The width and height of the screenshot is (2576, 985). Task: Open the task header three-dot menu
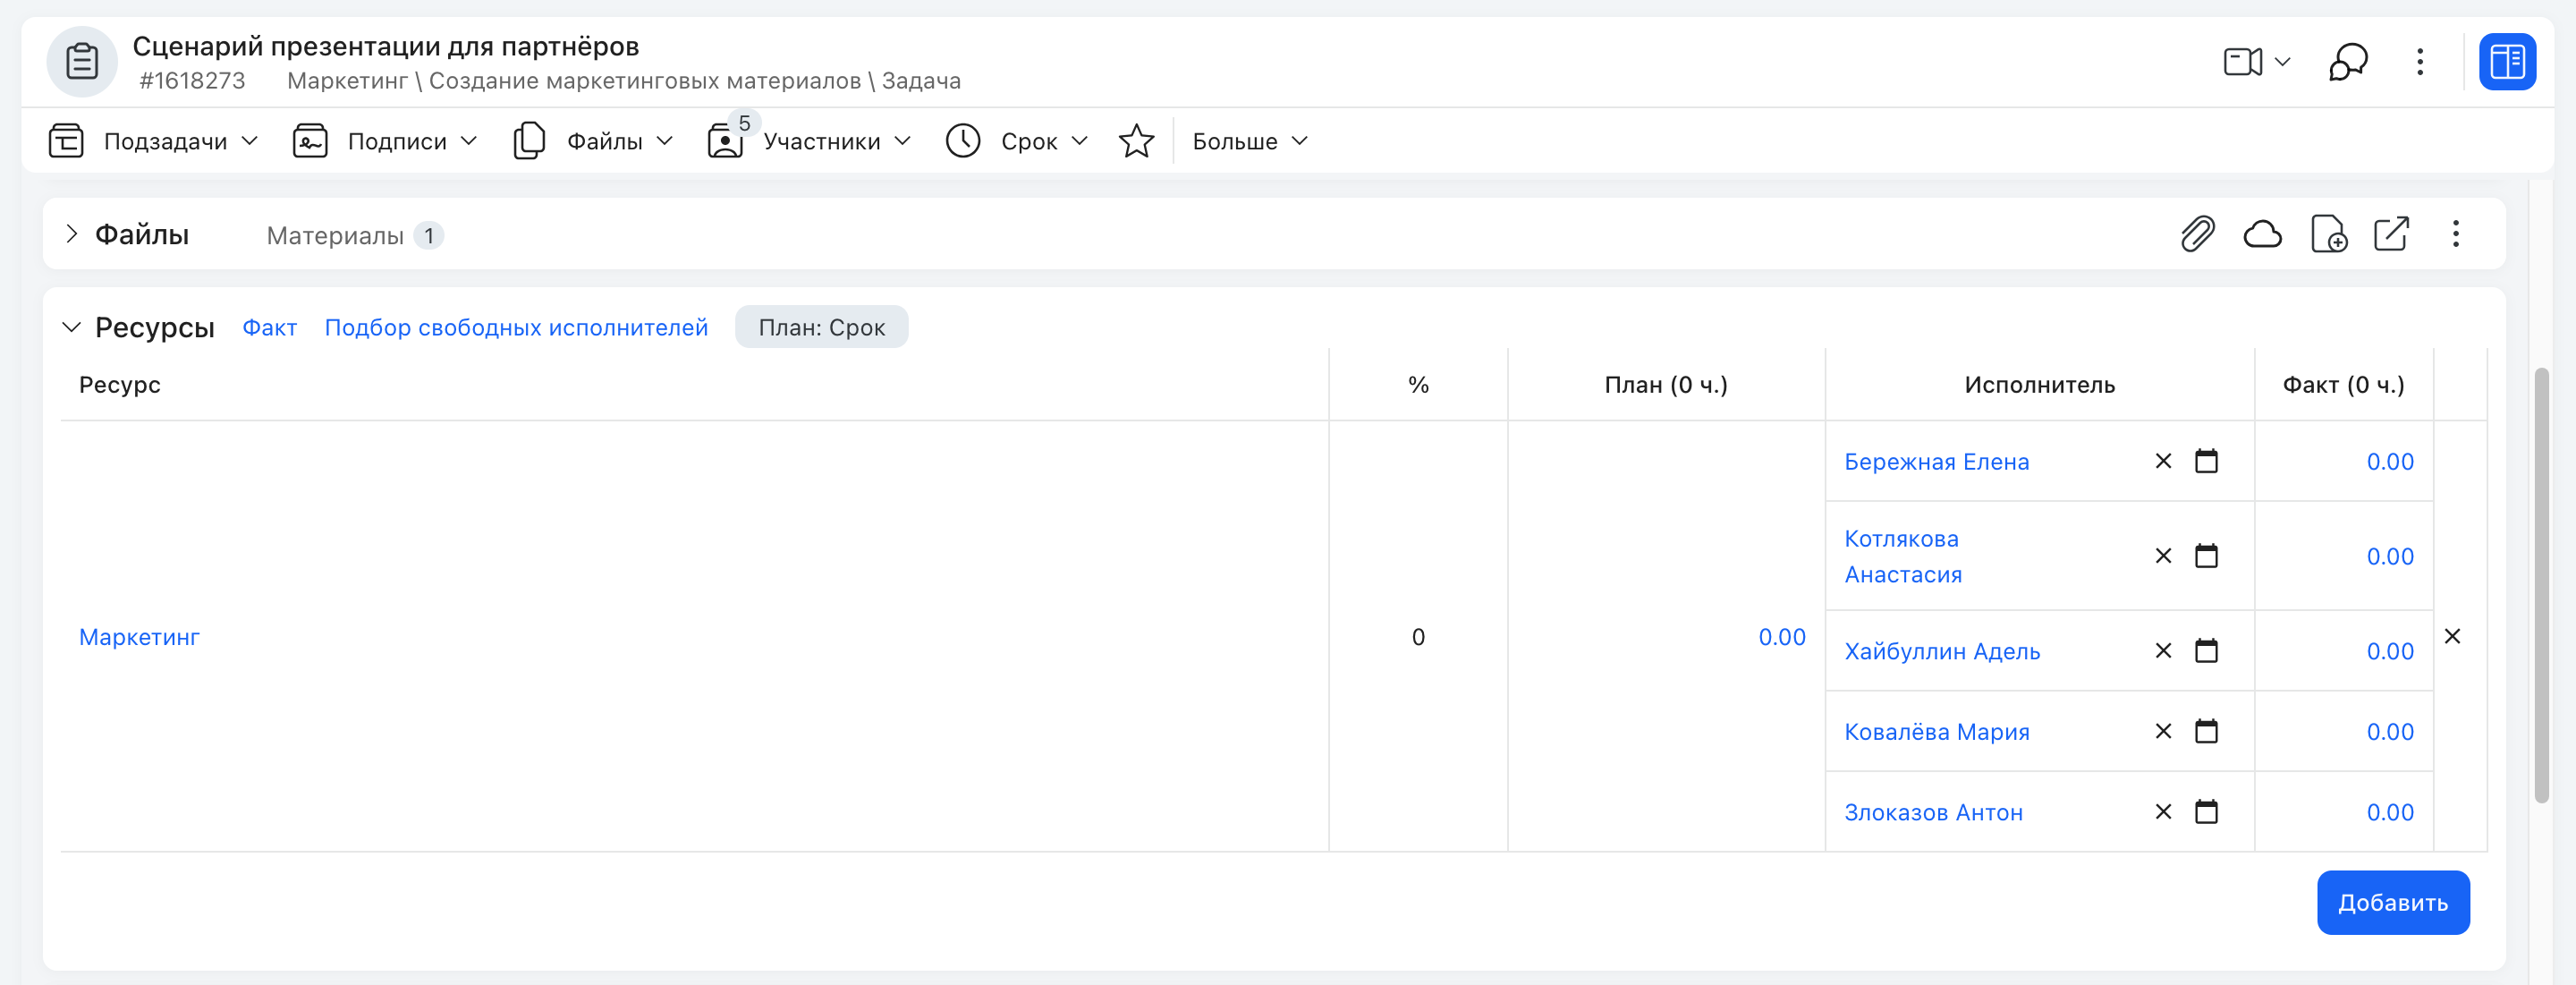tap(2420, 62)
